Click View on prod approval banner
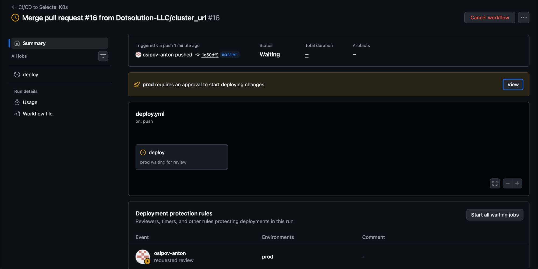Image resolution: width=538 pixels, height=269 pixels. pos(513,84)
